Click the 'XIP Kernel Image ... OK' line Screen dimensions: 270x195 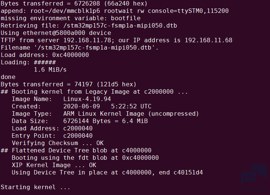(54, 165)
